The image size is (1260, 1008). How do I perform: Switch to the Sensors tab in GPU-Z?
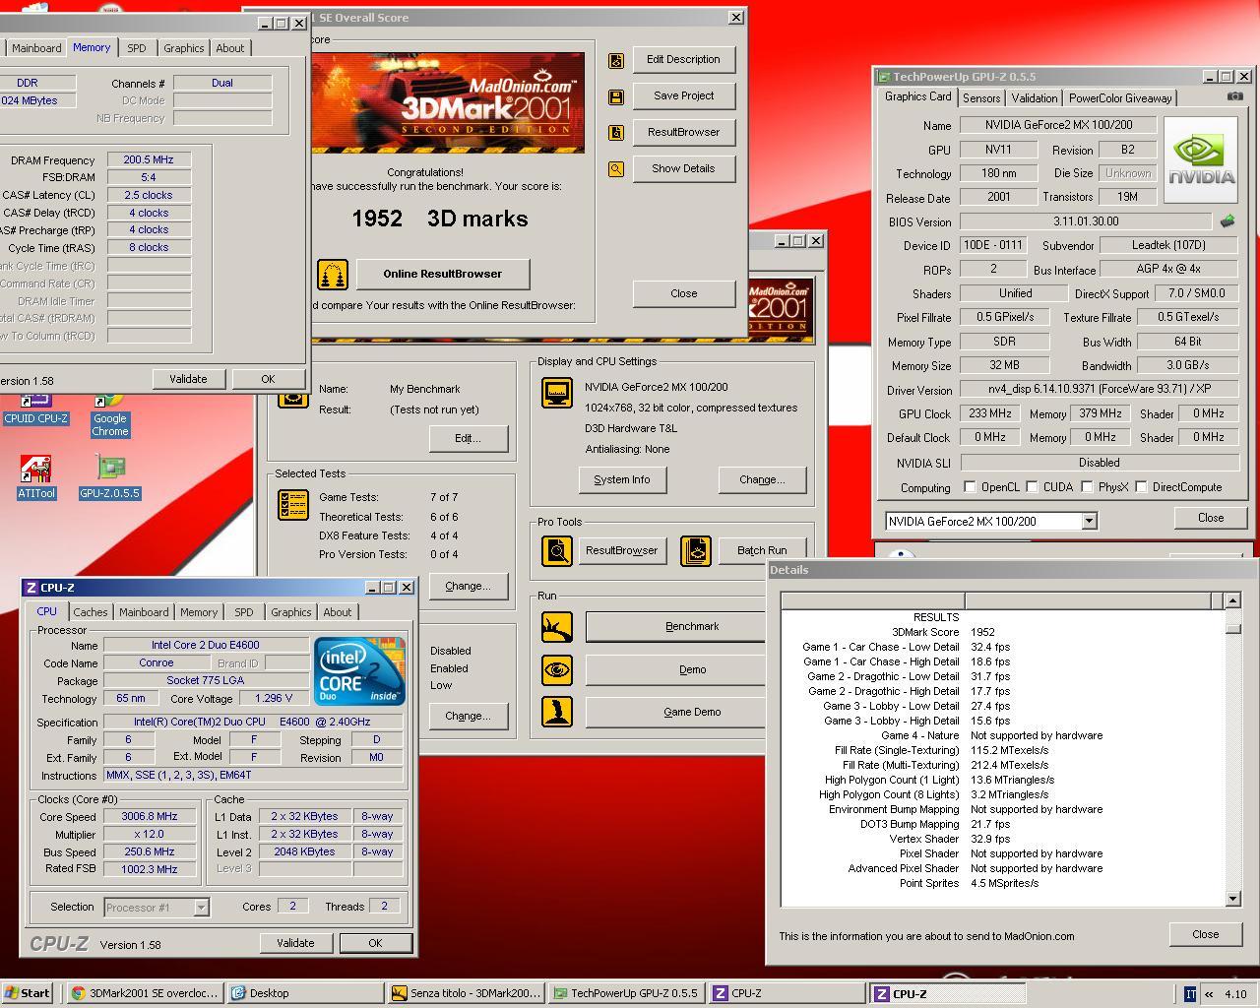[x=981, y=98]
